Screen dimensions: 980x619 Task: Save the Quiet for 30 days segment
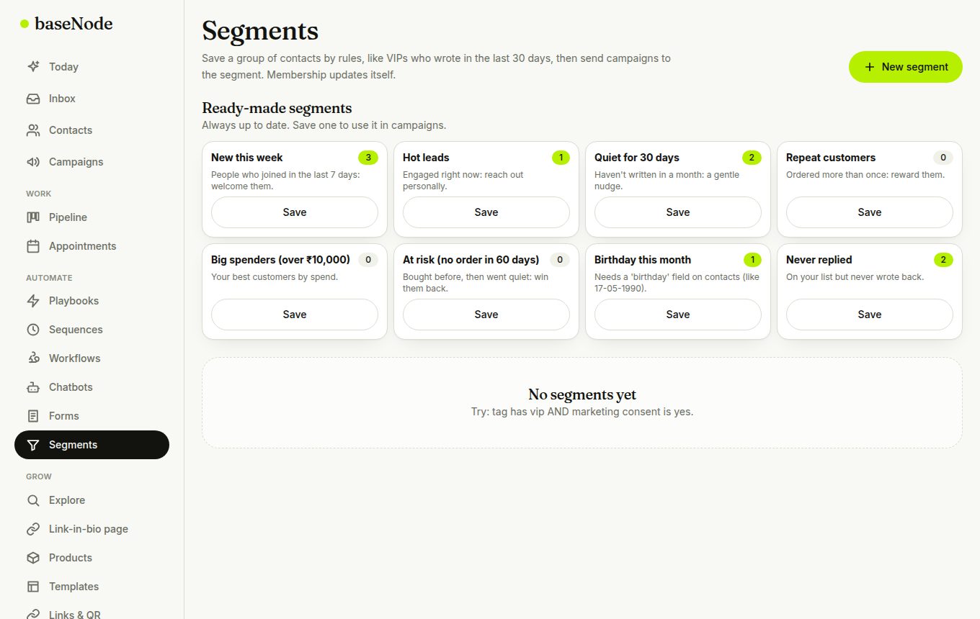coord(678,212)
